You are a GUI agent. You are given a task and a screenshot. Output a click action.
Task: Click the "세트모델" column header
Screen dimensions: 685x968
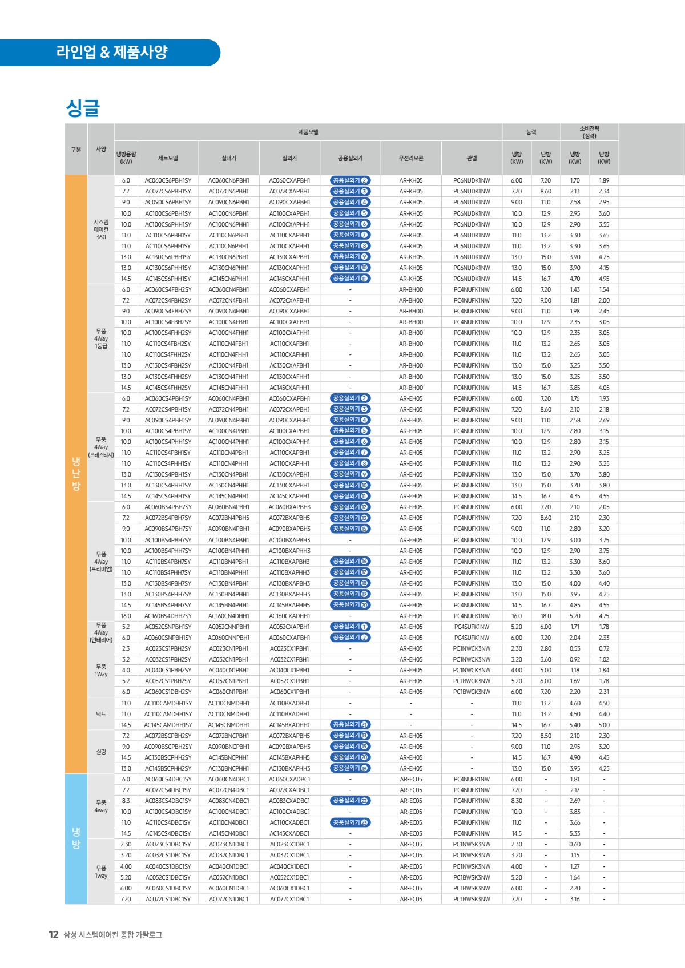tap(168, 158)
